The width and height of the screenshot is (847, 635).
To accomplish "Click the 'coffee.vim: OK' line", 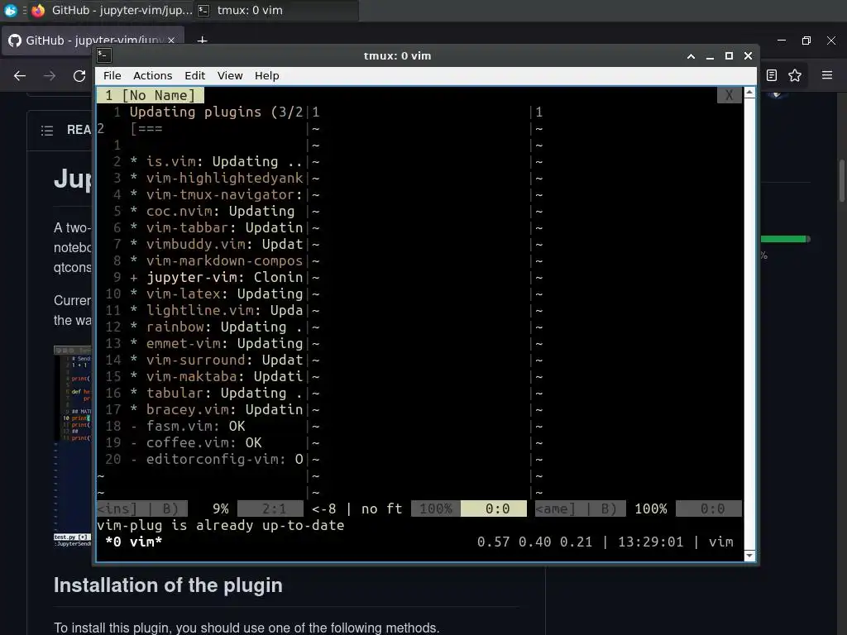I will (x=195, y=443).
